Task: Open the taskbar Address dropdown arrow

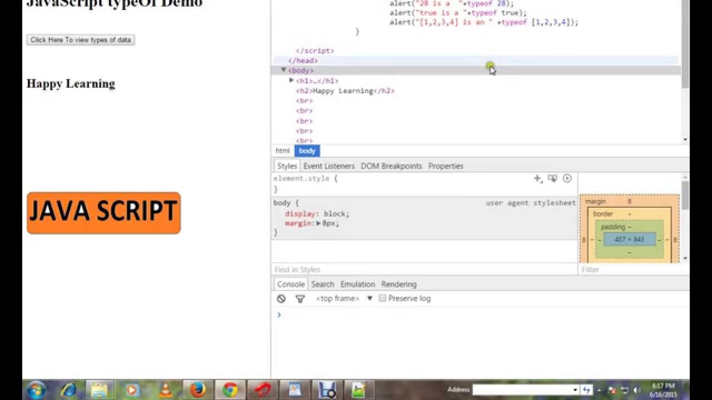Action: coord(575,389)
